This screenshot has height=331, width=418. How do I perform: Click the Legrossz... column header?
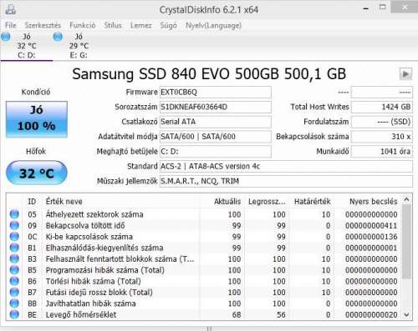pos(266,201)
